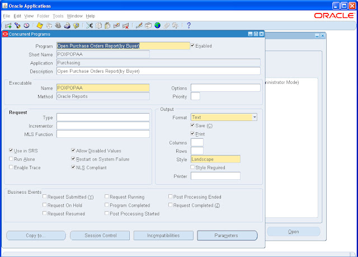The image size is (358, 257).
Task: Click the Session Control button
Action: point(100,236)
